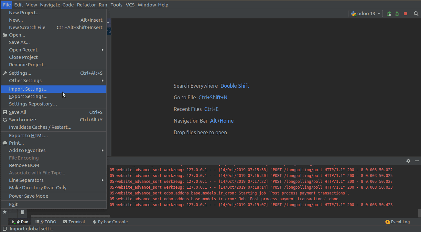This screenshot has height=232, width=421.
Task: Choose Export to HTML...
Action: click(x=54, y=136)
